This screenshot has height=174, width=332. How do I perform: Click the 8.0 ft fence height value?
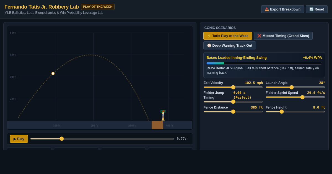point(319,107)
